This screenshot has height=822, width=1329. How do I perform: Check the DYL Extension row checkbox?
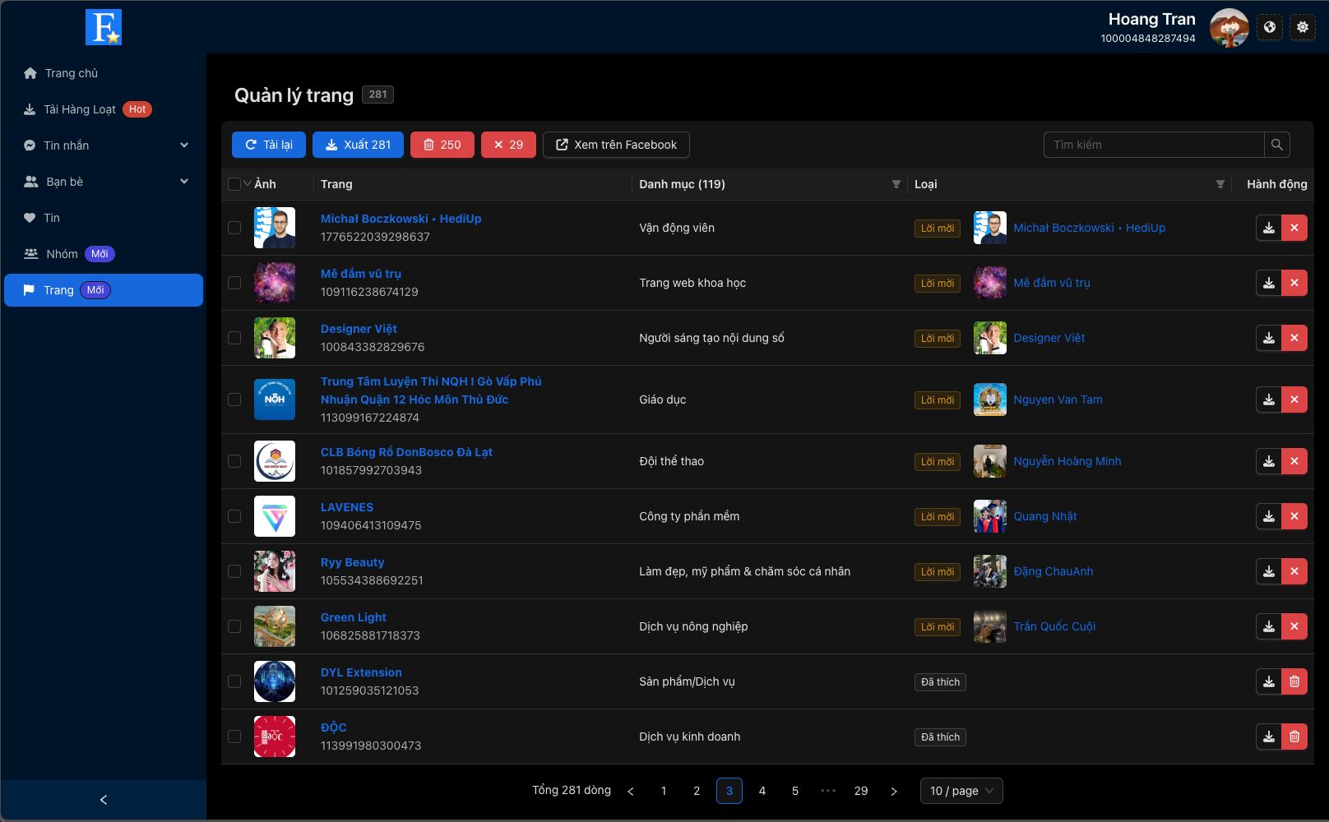234,681
